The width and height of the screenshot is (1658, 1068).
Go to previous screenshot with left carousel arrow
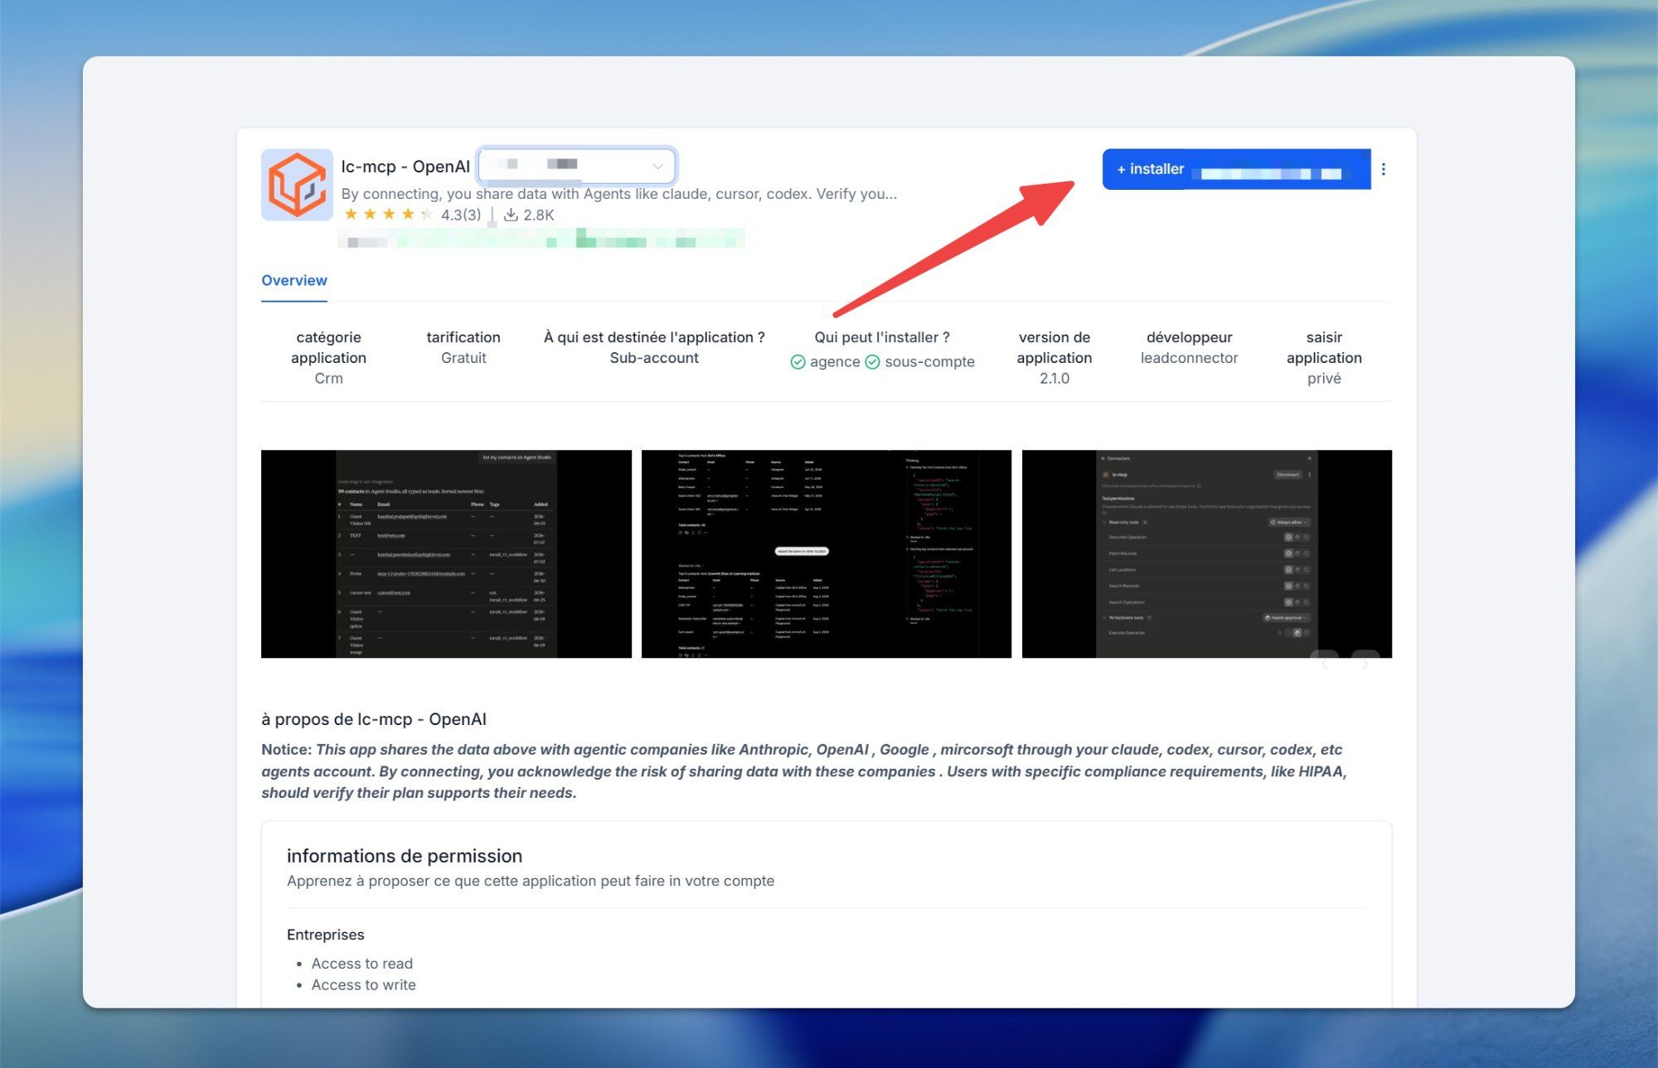click(x=1325, y=663)
